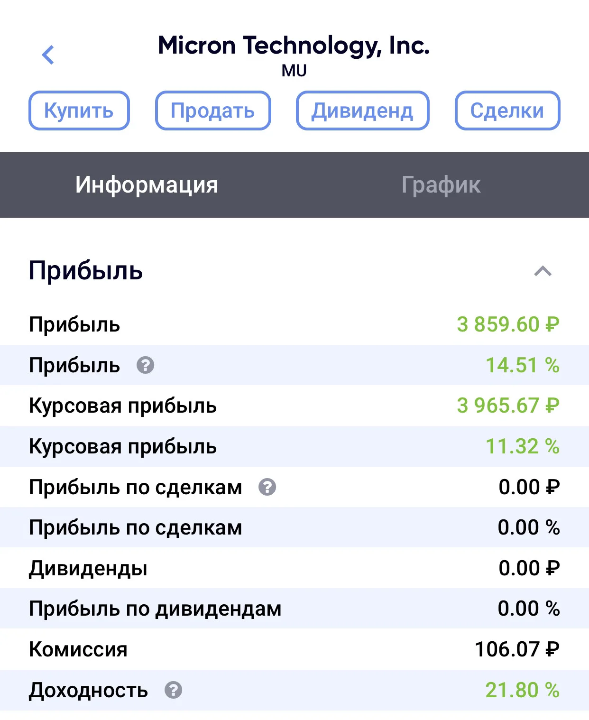Tap the Купить button
Image resolution: width=589 pixels, height=720 pixels.
pyautogui.click(x=79, y=111)
